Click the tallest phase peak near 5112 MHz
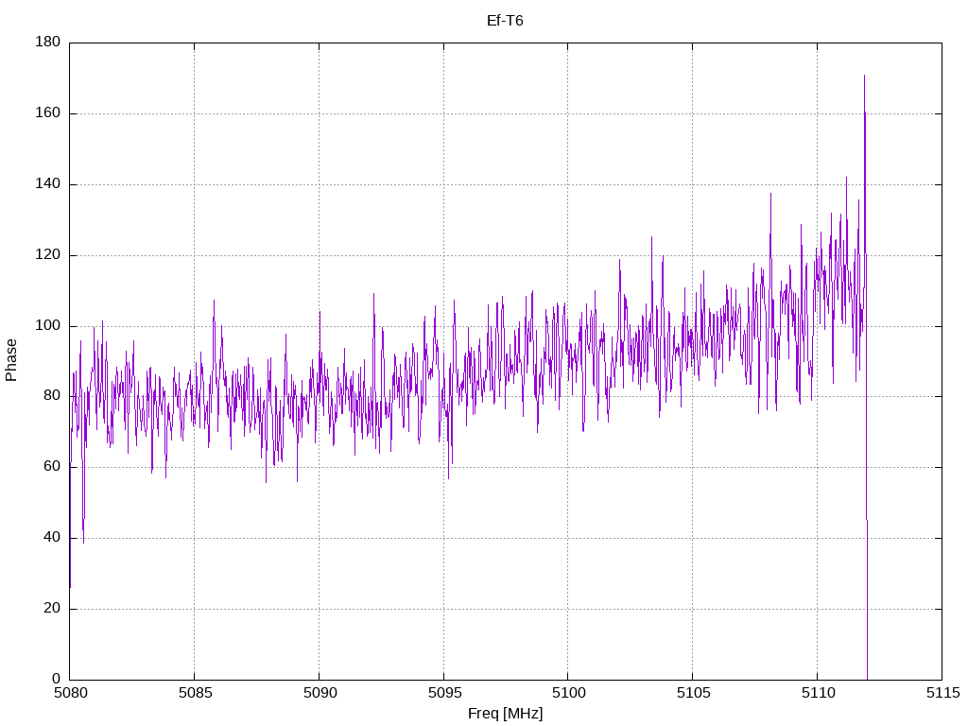Viewport: 968px width, 726px height. (x=864, y=78)
